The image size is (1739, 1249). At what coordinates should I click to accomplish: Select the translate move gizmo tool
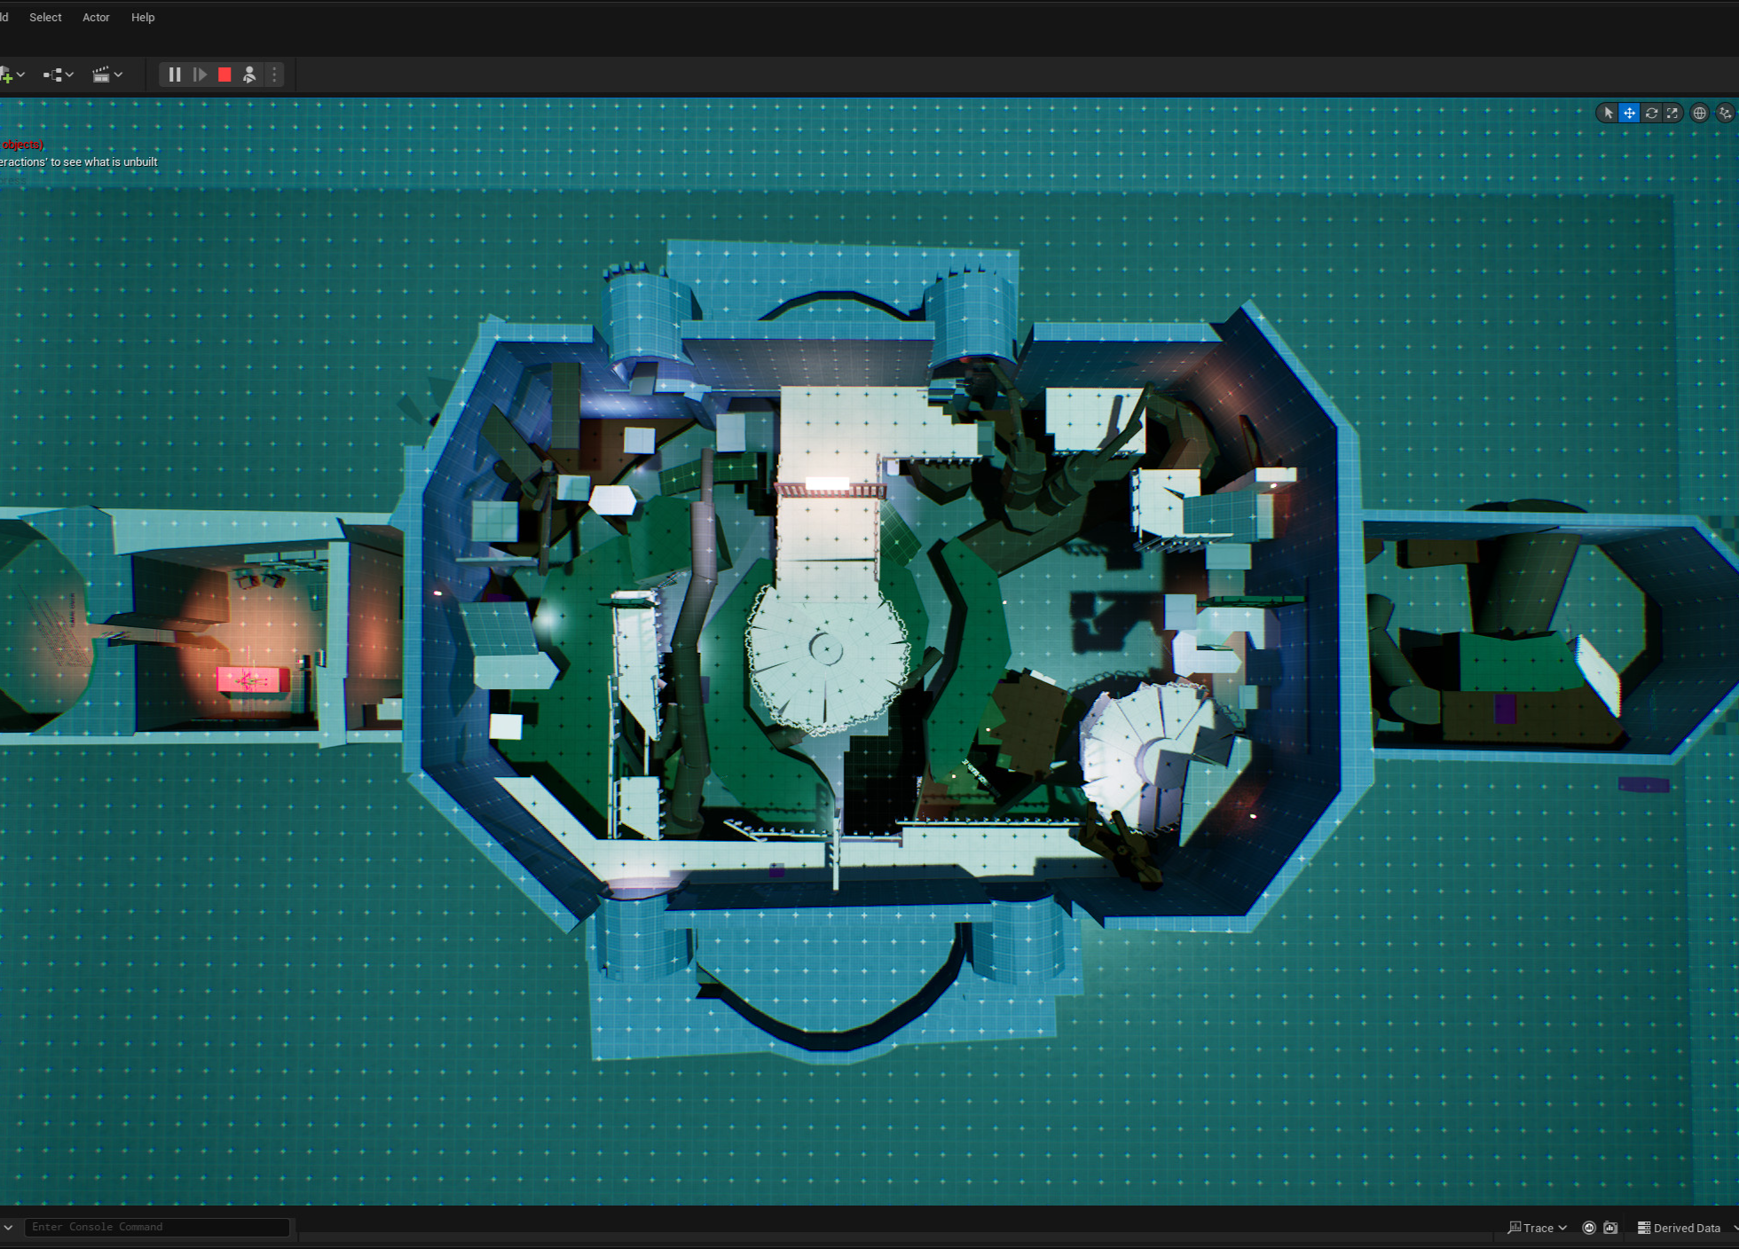click(x=1629, y=113)
